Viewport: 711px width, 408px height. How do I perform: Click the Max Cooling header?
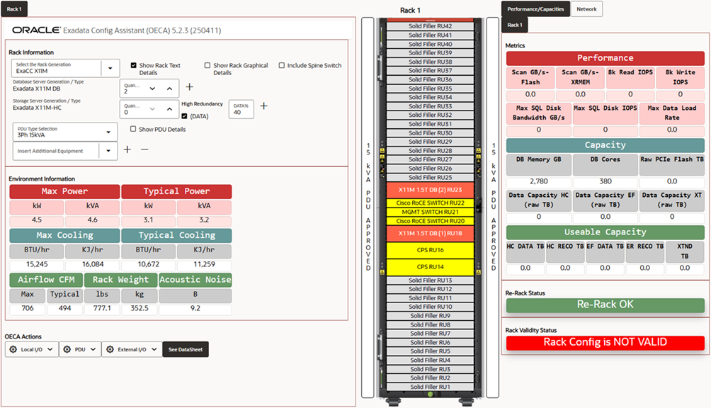(x=65, y=236)
